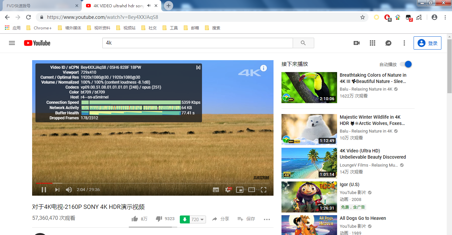Open the 墙外媒体 bookmark folder

pos(69,28)
